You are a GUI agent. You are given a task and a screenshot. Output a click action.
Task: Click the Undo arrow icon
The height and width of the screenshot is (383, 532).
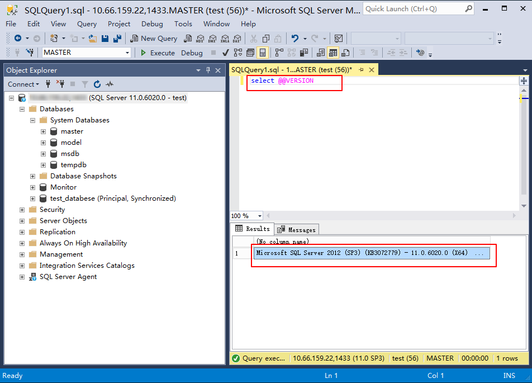click(x=295, y=39)
